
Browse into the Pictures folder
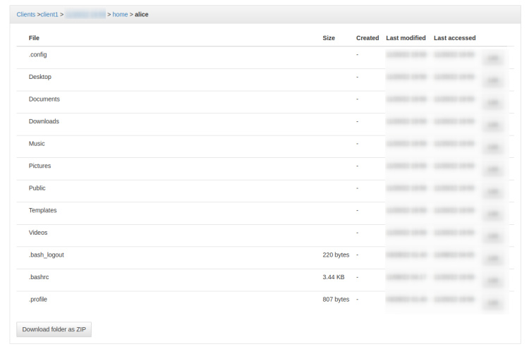[x=40, y=166]
